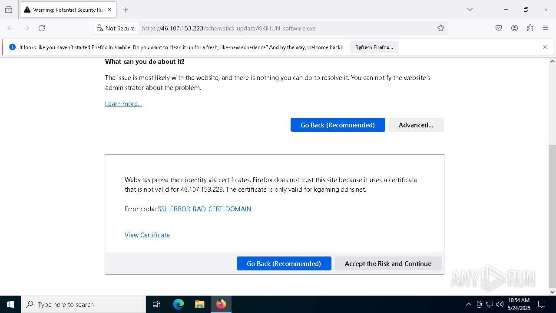Screen dimensions: 556x313
Task: Click info icon in notification bar
Action: [x=12, y=47]
